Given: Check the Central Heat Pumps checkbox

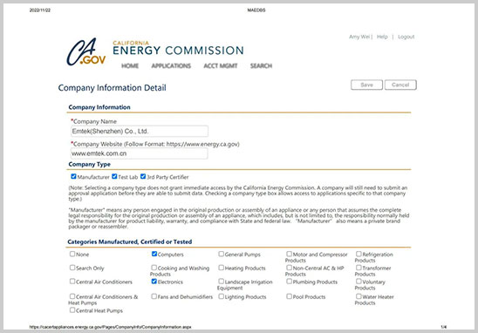Looking at the screenshot, I should pyautogui.click(x=72, y=310).
